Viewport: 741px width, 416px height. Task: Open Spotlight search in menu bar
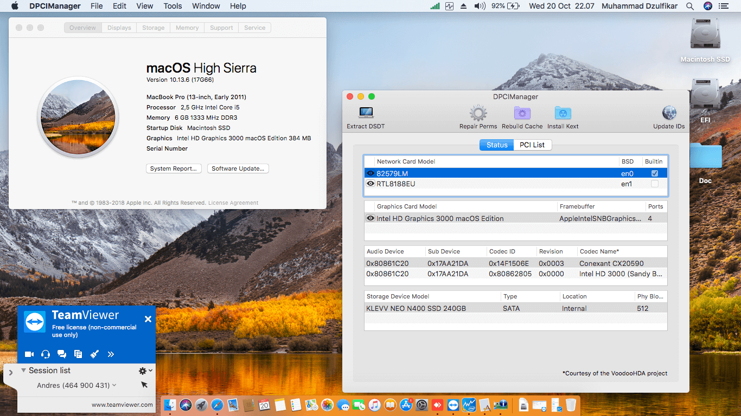tap(690, 6)
